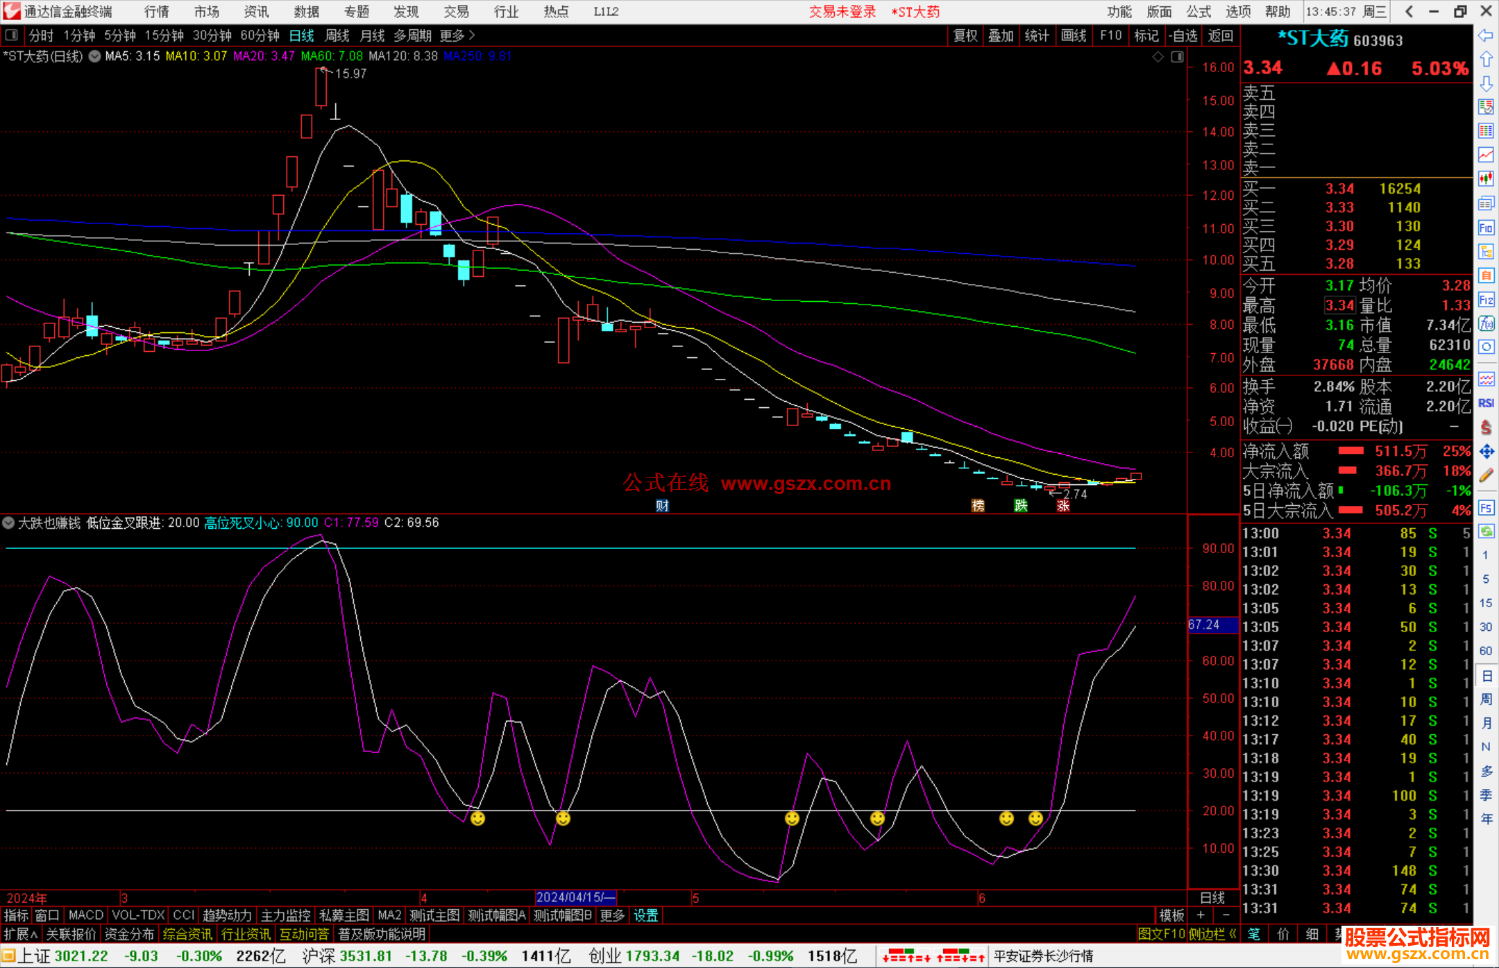Switch to the 周线 weekly period tab
Image resolution: width=1499 pixels, height=968 pixels.
(337, 35)
